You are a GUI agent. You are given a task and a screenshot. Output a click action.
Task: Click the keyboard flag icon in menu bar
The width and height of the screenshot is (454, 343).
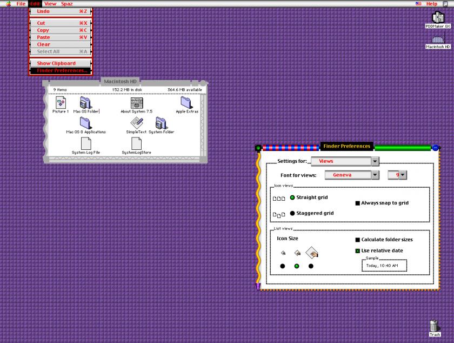coord(418,4)
